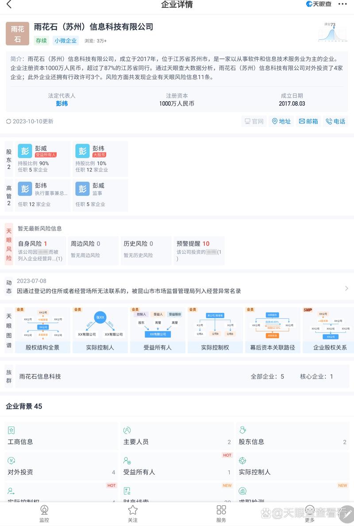Tap the 天眼查 logo in header
354x526 pixels.
tap(319, 4)
